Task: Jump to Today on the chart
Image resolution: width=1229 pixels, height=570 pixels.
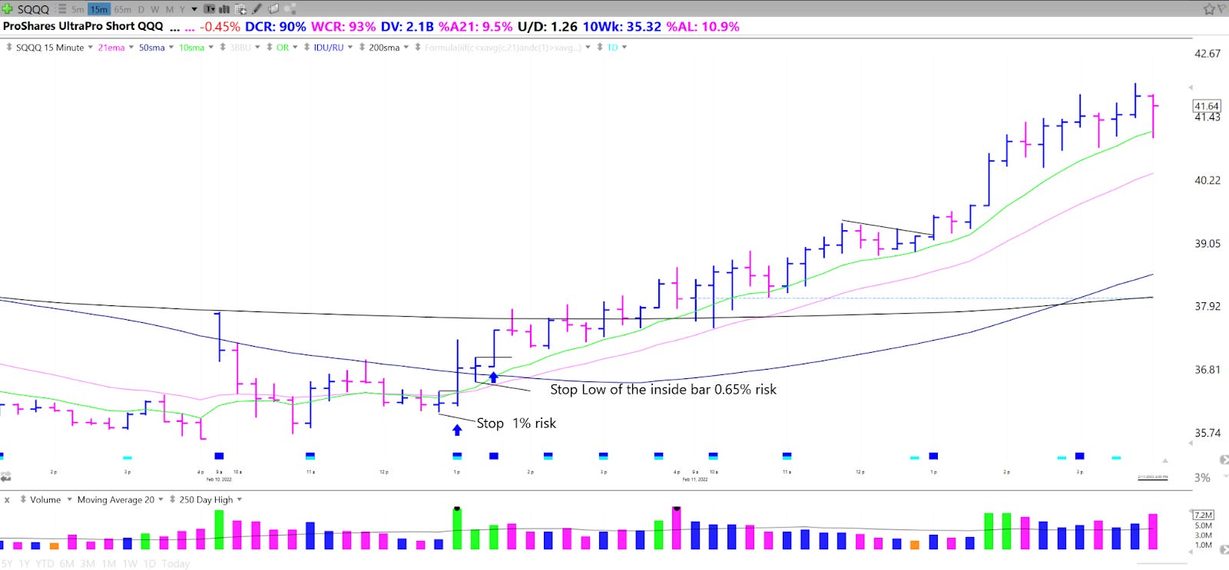Action: click(x=175, y=563)
